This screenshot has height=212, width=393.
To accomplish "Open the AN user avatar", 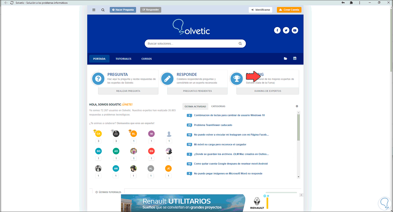I will click(x=116, y=168).
